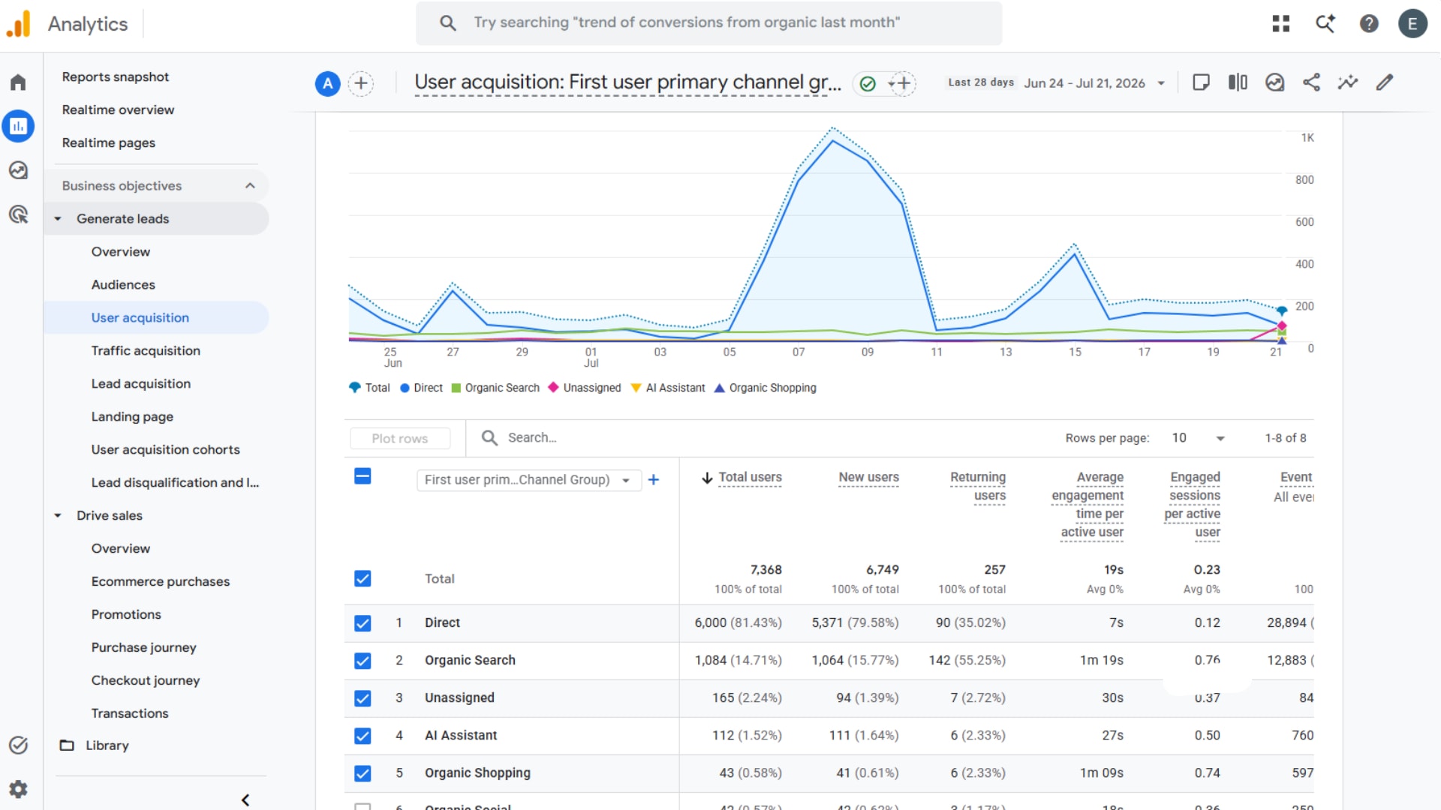Click the All Users segment A badge

327,83
